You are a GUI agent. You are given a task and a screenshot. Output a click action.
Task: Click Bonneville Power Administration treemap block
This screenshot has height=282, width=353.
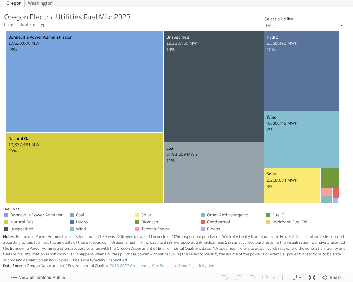click(x=84, y=82)
